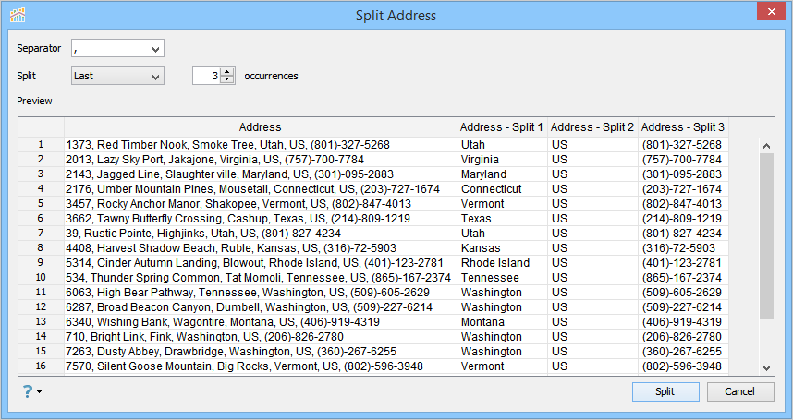793x420 pixels.
Task: Click the preview scrollbar up arrow
Action: coord(766,145)
